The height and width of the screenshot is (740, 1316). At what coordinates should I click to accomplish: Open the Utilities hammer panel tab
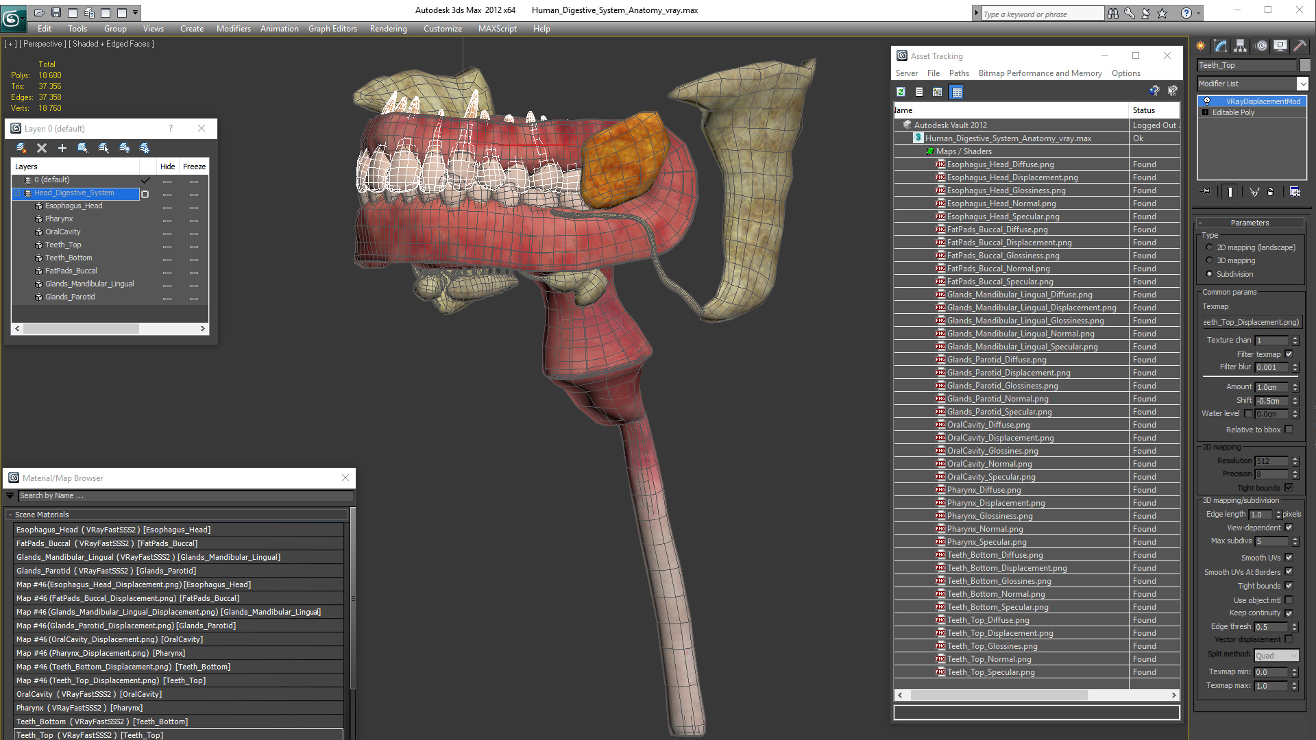pyautogui.click(x=1300, y=46)
